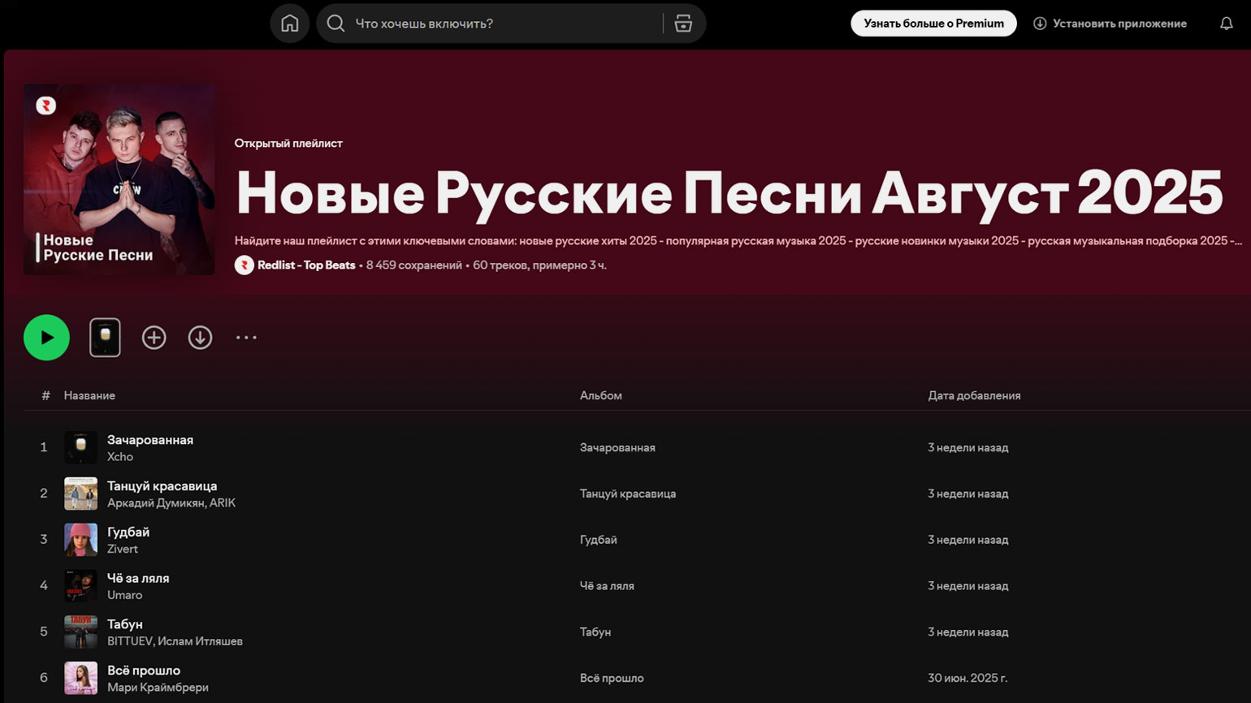
Task: Click the cover art of track 'Гудбай'
Action: [x=80, y=540]
